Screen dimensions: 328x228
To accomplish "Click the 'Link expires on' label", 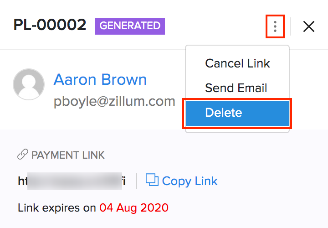I will (57, 208).
